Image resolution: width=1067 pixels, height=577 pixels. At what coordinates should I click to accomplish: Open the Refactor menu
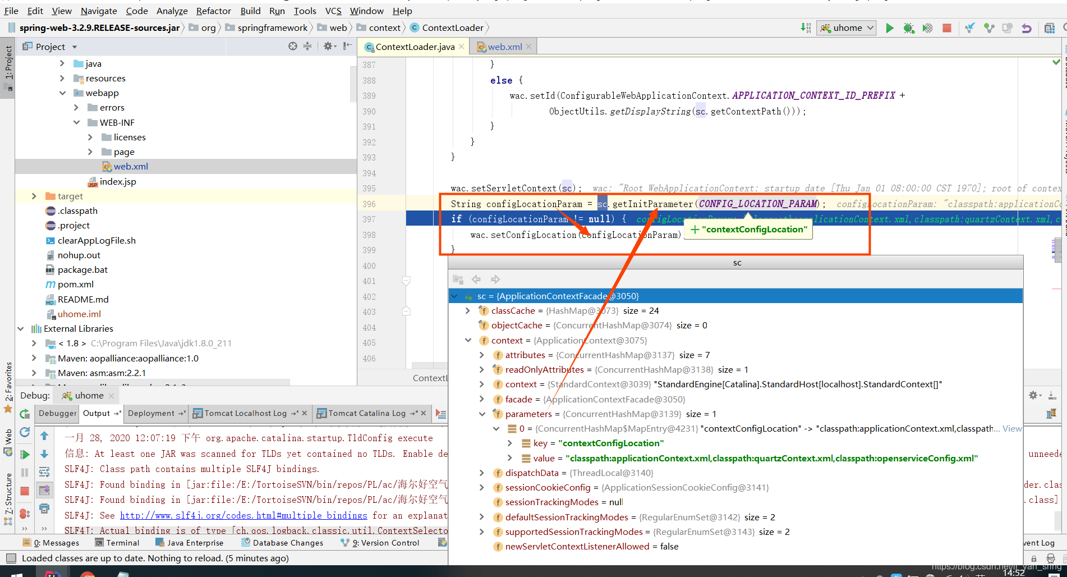(x=213, y=11)
